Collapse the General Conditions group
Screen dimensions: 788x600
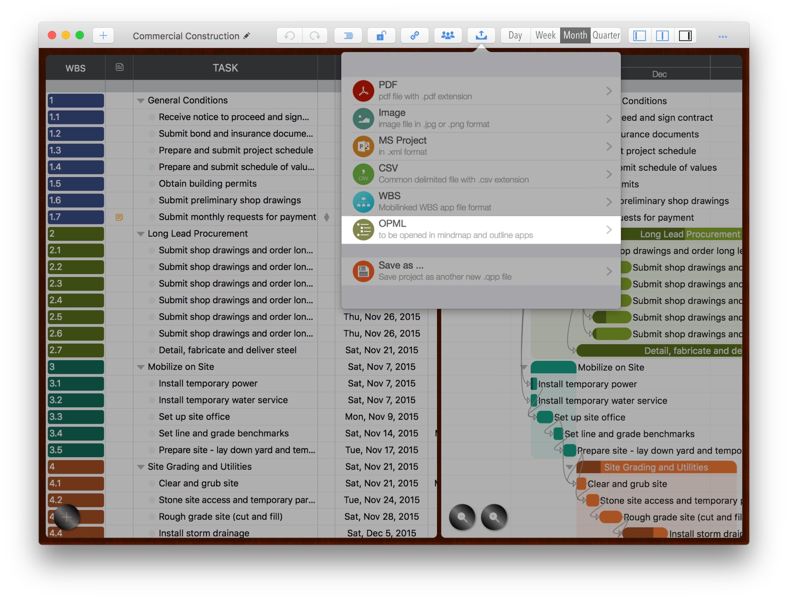pyautogui.click(x=141, y=101)
